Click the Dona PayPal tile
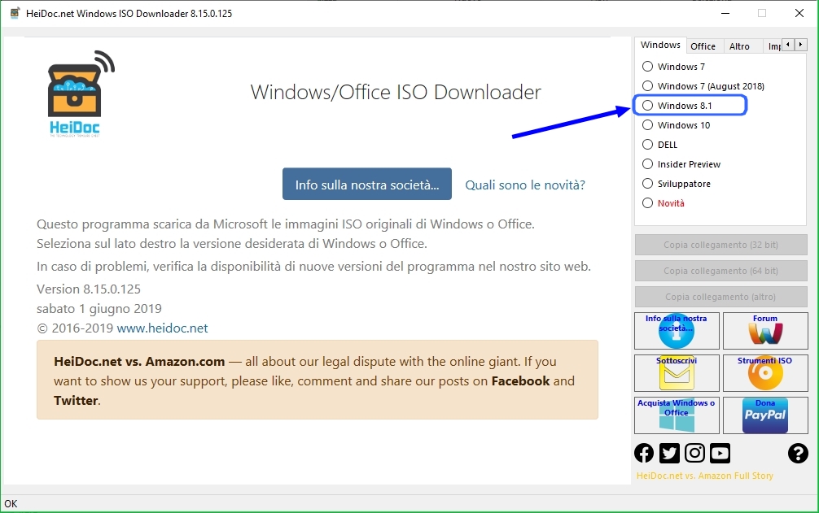 coord(765,415)
